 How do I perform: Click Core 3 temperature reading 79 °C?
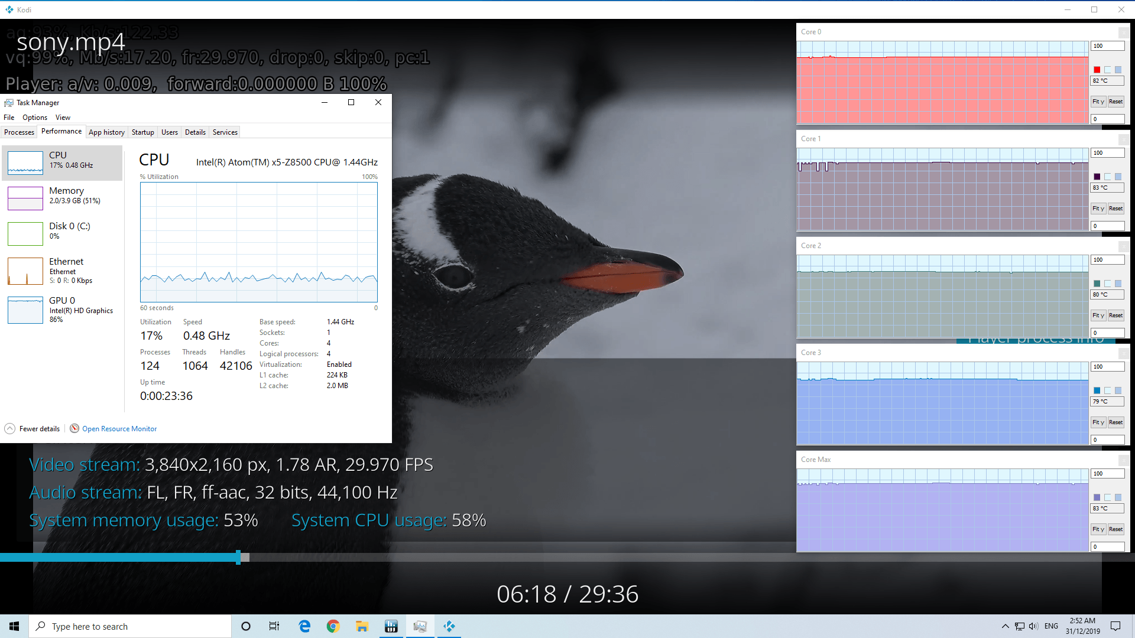coord(1107,402)
